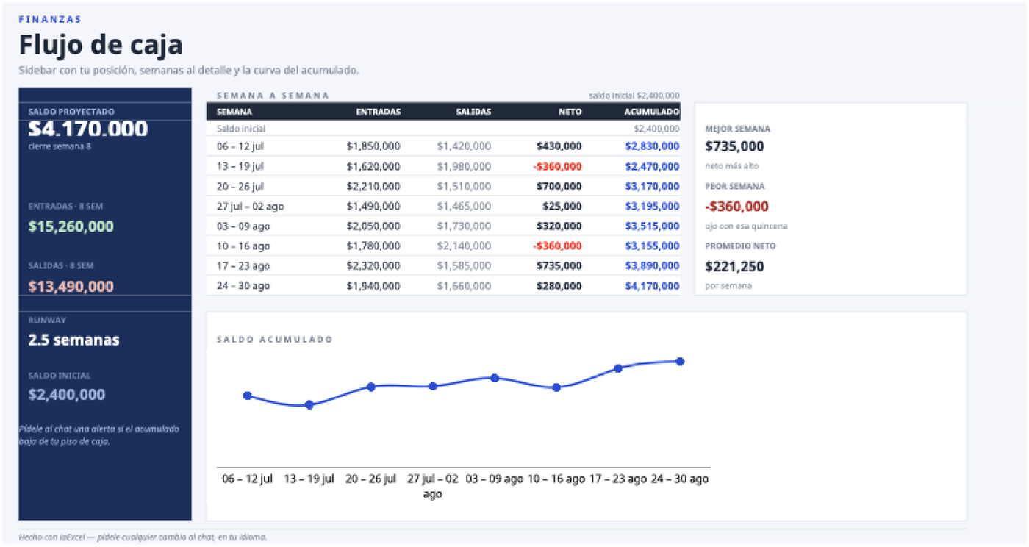Click the SEMANA column header
Viewport: 1029px width, 547px height.
click(234, 112)
